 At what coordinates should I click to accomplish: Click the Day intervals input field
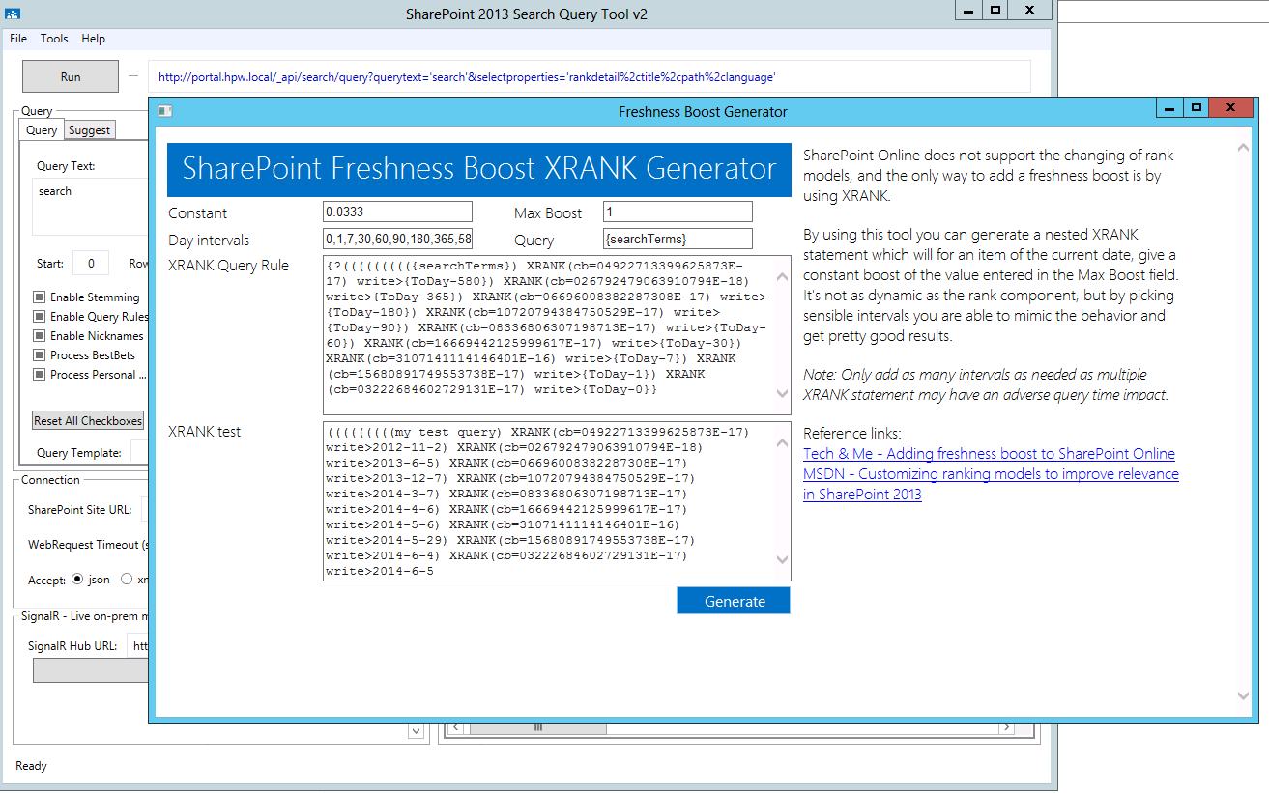coord(397,239)
